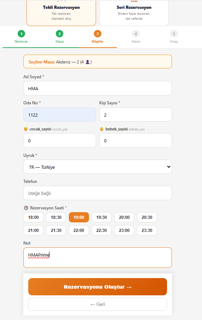This screenshot has height=320, width=202.
Task: Click step 4 Menü circle icon
Action: [136, 34]
